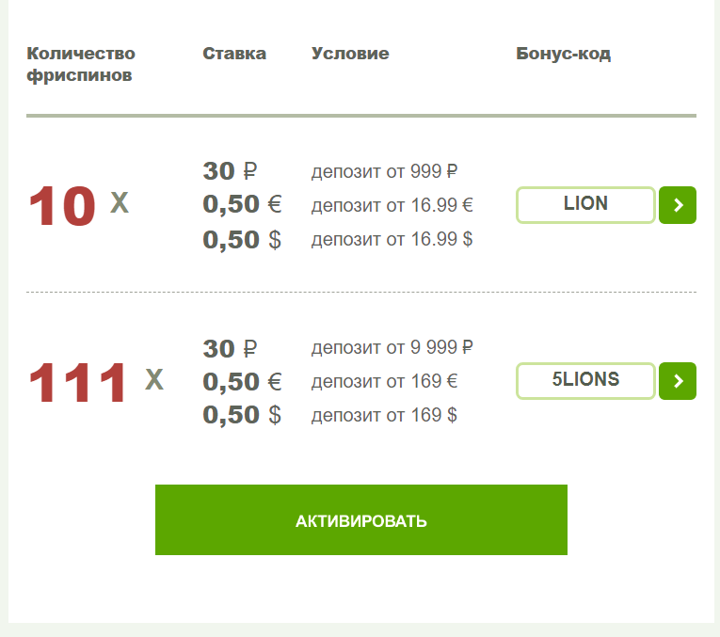This screenshot has height=637, width=720.
Task: Click the Бонус-код column header
Action: point(564,55)
